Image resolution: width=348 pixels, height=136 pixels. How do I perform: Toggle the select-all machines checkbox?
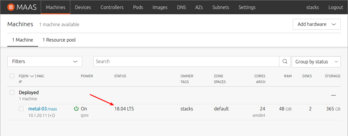pyautogui.click(x=12, y=76)
